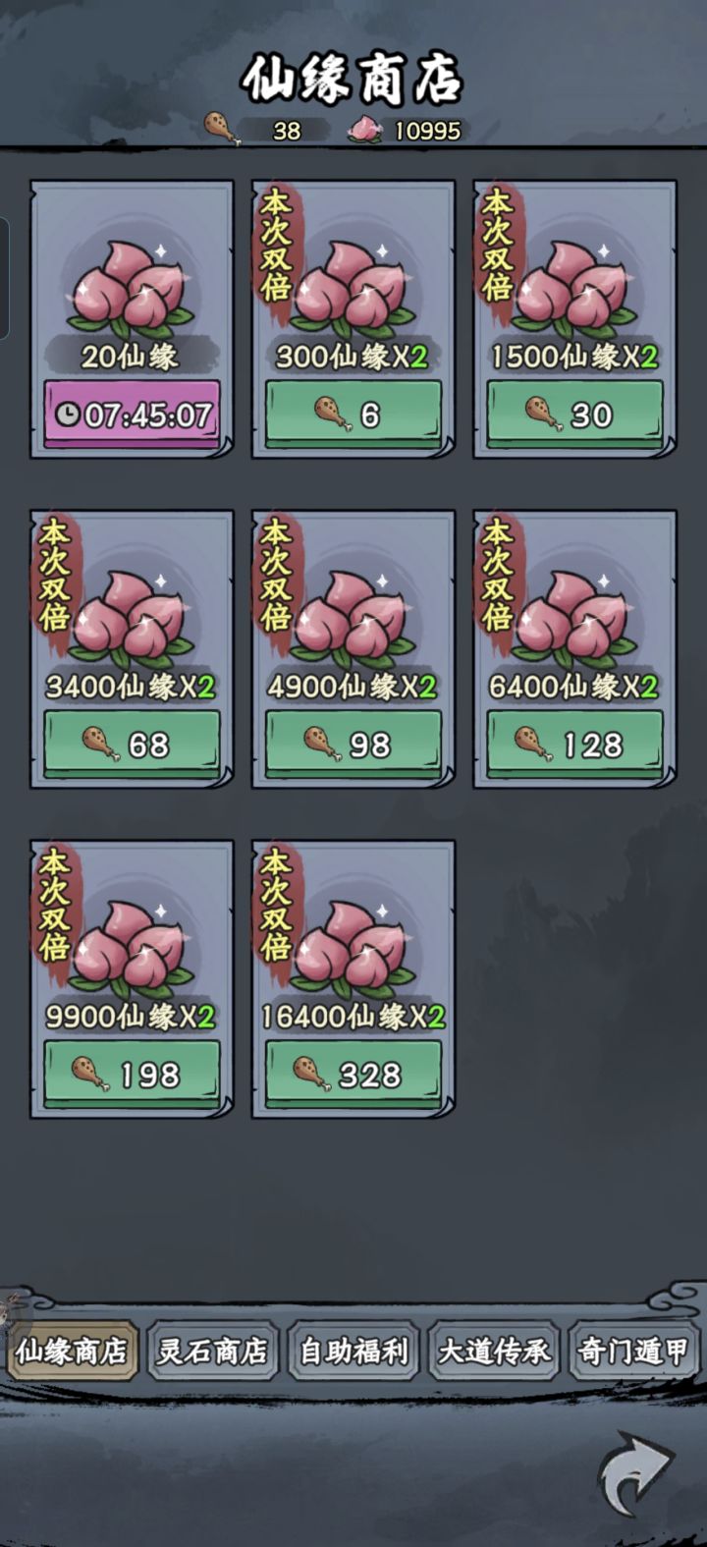The width and height of the screenshot is (707, 1547).
Task: Purchase the pack priced 68 drumsticks
Action: pyautogui.click(x=132, y=745)
